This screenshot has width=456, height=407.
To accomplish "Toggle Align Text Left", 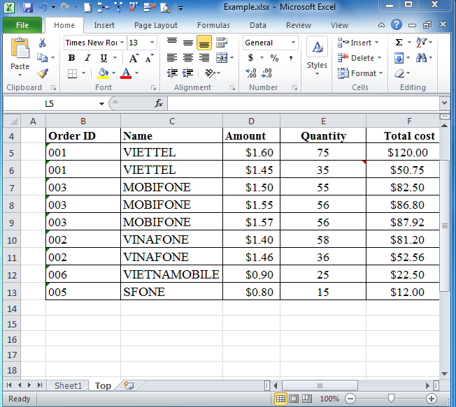I will pyautogui.click(x=172, y=58).
